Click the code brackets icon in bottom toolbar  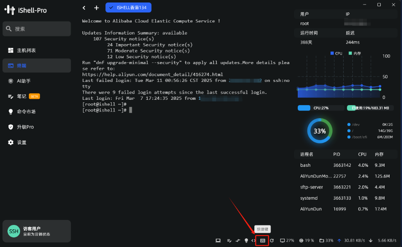pyautogui.click(x=254, y=241)
